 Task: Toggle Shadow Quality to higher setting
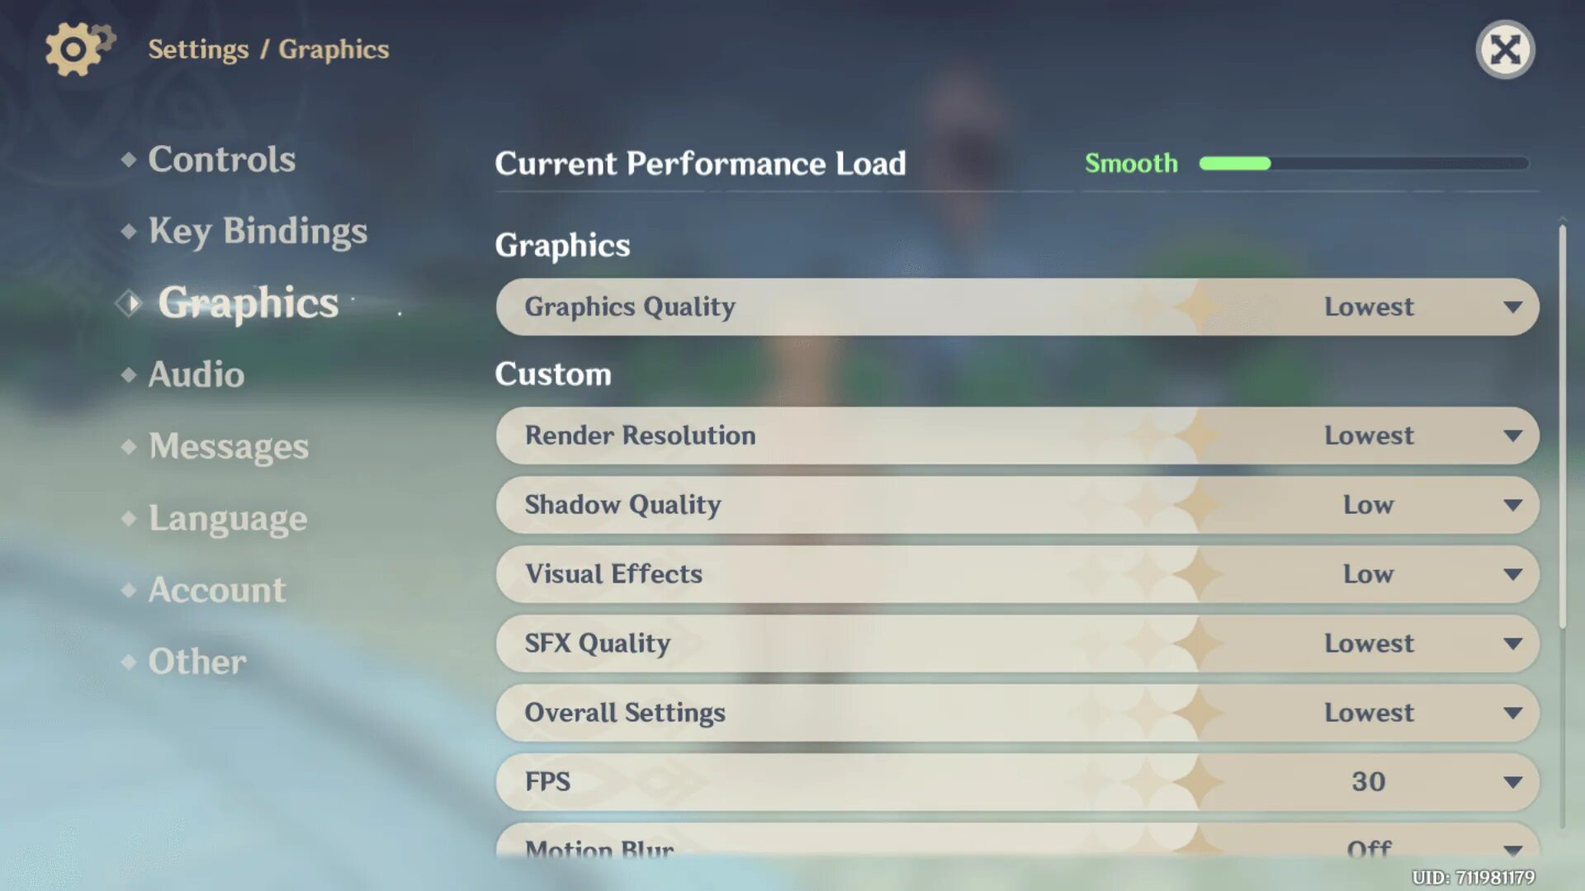click(1513, 504)
